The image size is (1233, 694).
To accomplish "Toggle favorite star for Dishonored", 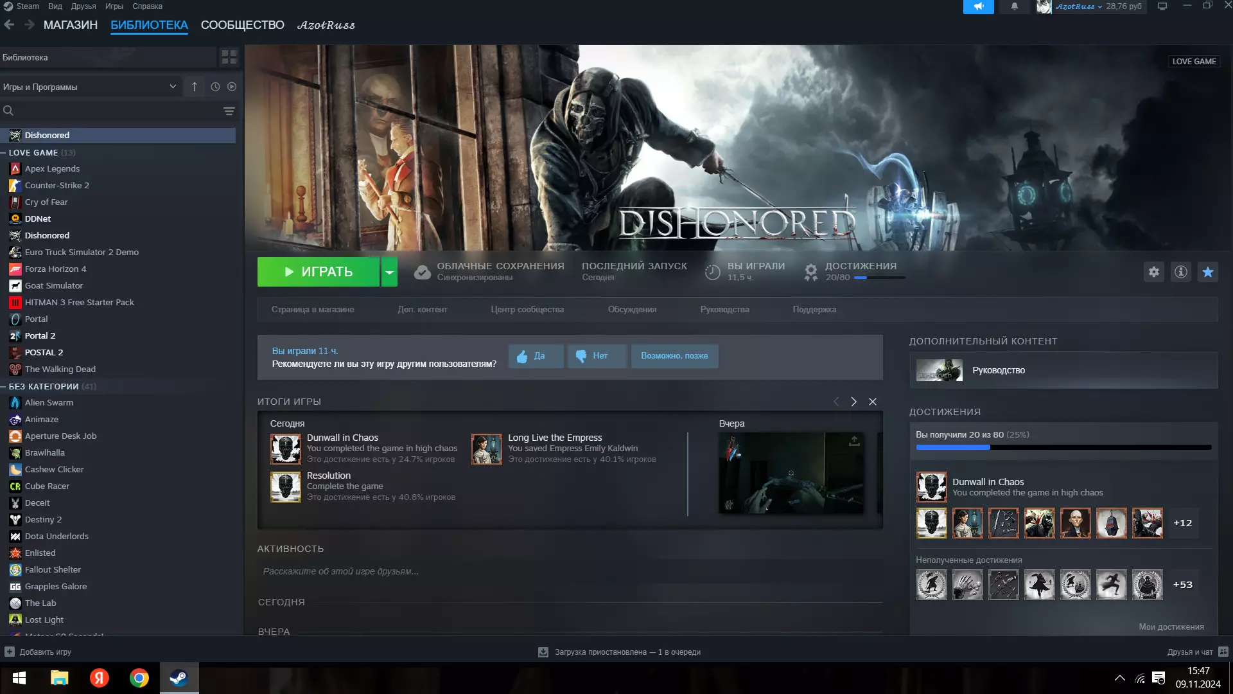I will (x=1207, y=272).
